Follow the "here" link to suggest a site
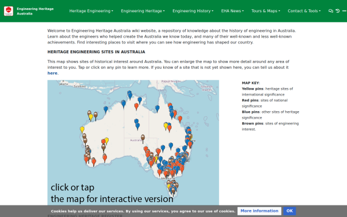Image resolution: width=347 pixels, height=217 pixels. tap(53, 73)
